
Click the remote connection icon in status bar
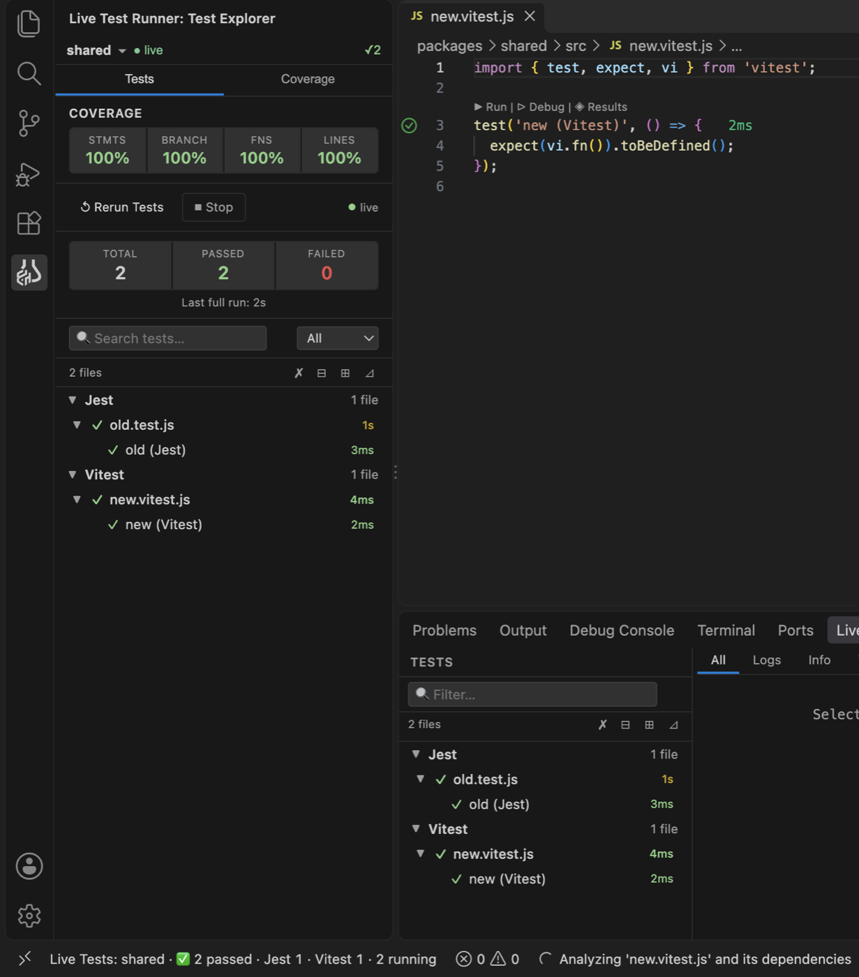tap(24, 959)
